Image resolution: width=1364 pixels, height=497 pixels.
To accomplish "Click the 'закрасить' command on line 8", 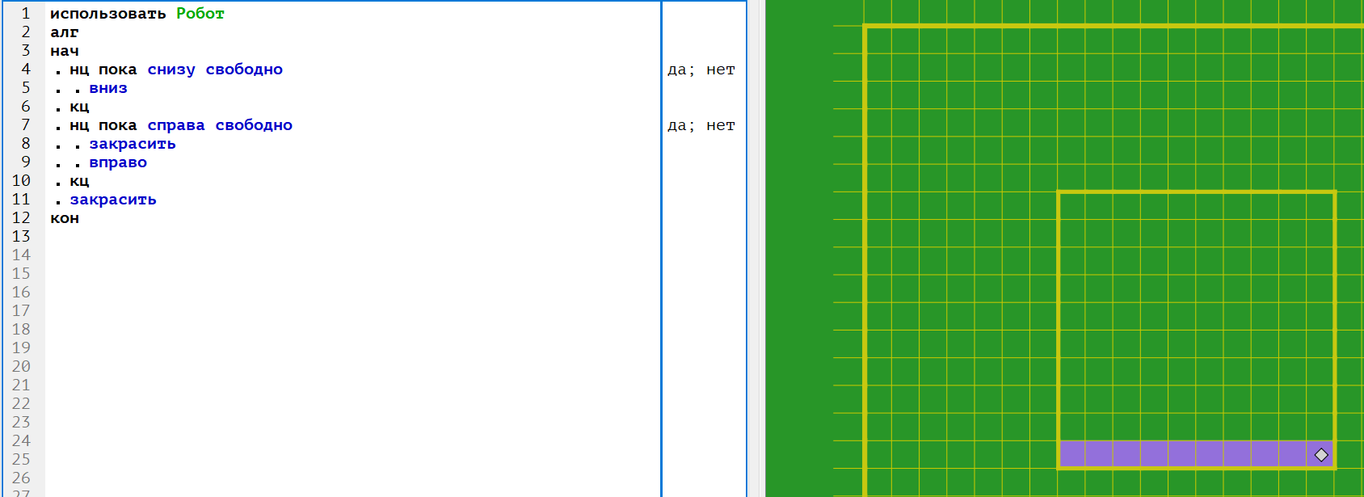I will click(x=133, y=144).
